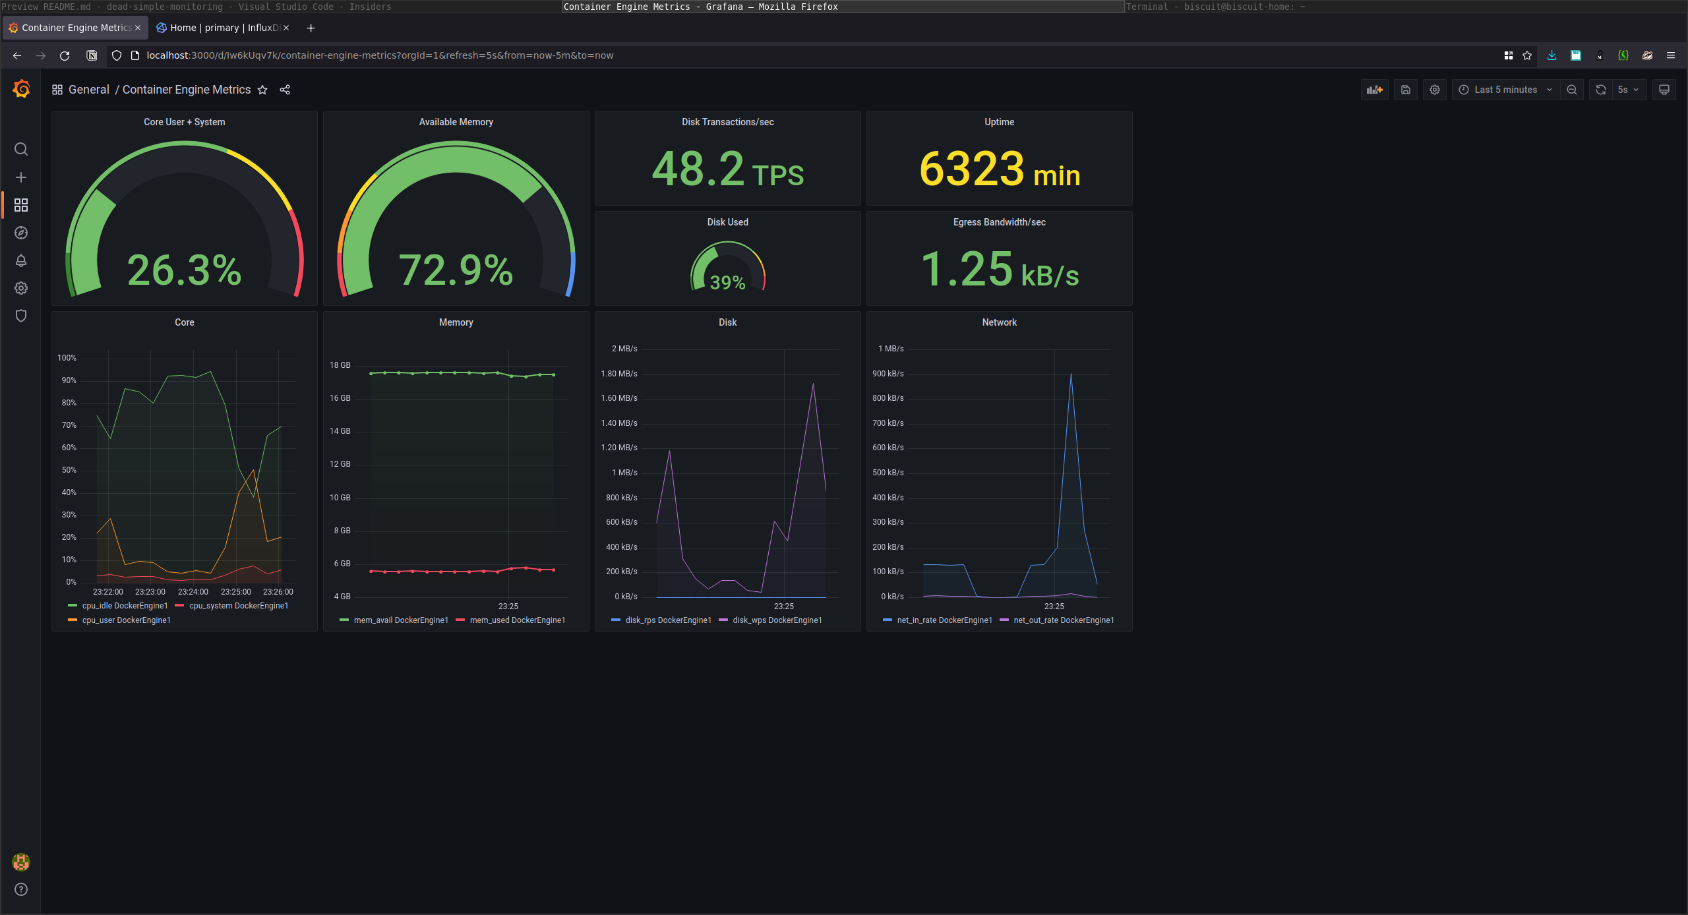The height and width of the screenshot is (915, 1688).
Task: Open Alerting bell icon in sidebar
Action: pos(21,260)
